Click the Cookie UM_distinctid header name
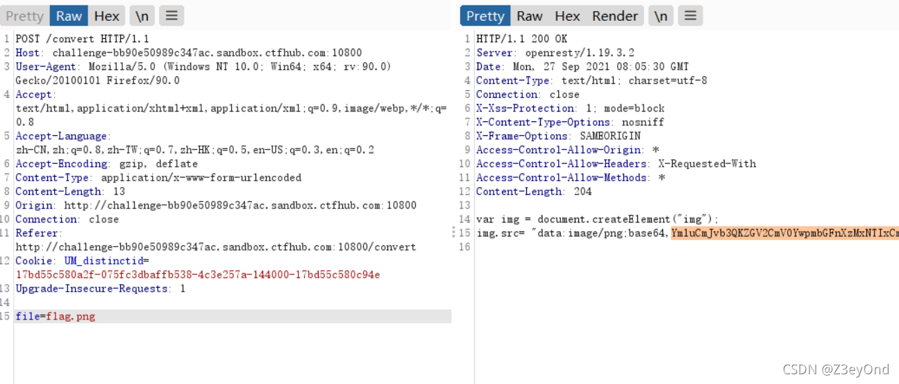The height and width of the screenshot is (384, 899). (x=83, y=261)
